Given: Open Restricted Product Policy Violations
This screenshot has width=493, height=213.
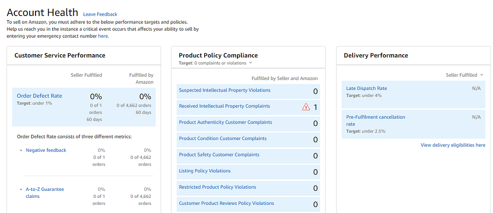Looking at the screenshot, I should coord(217,187).
